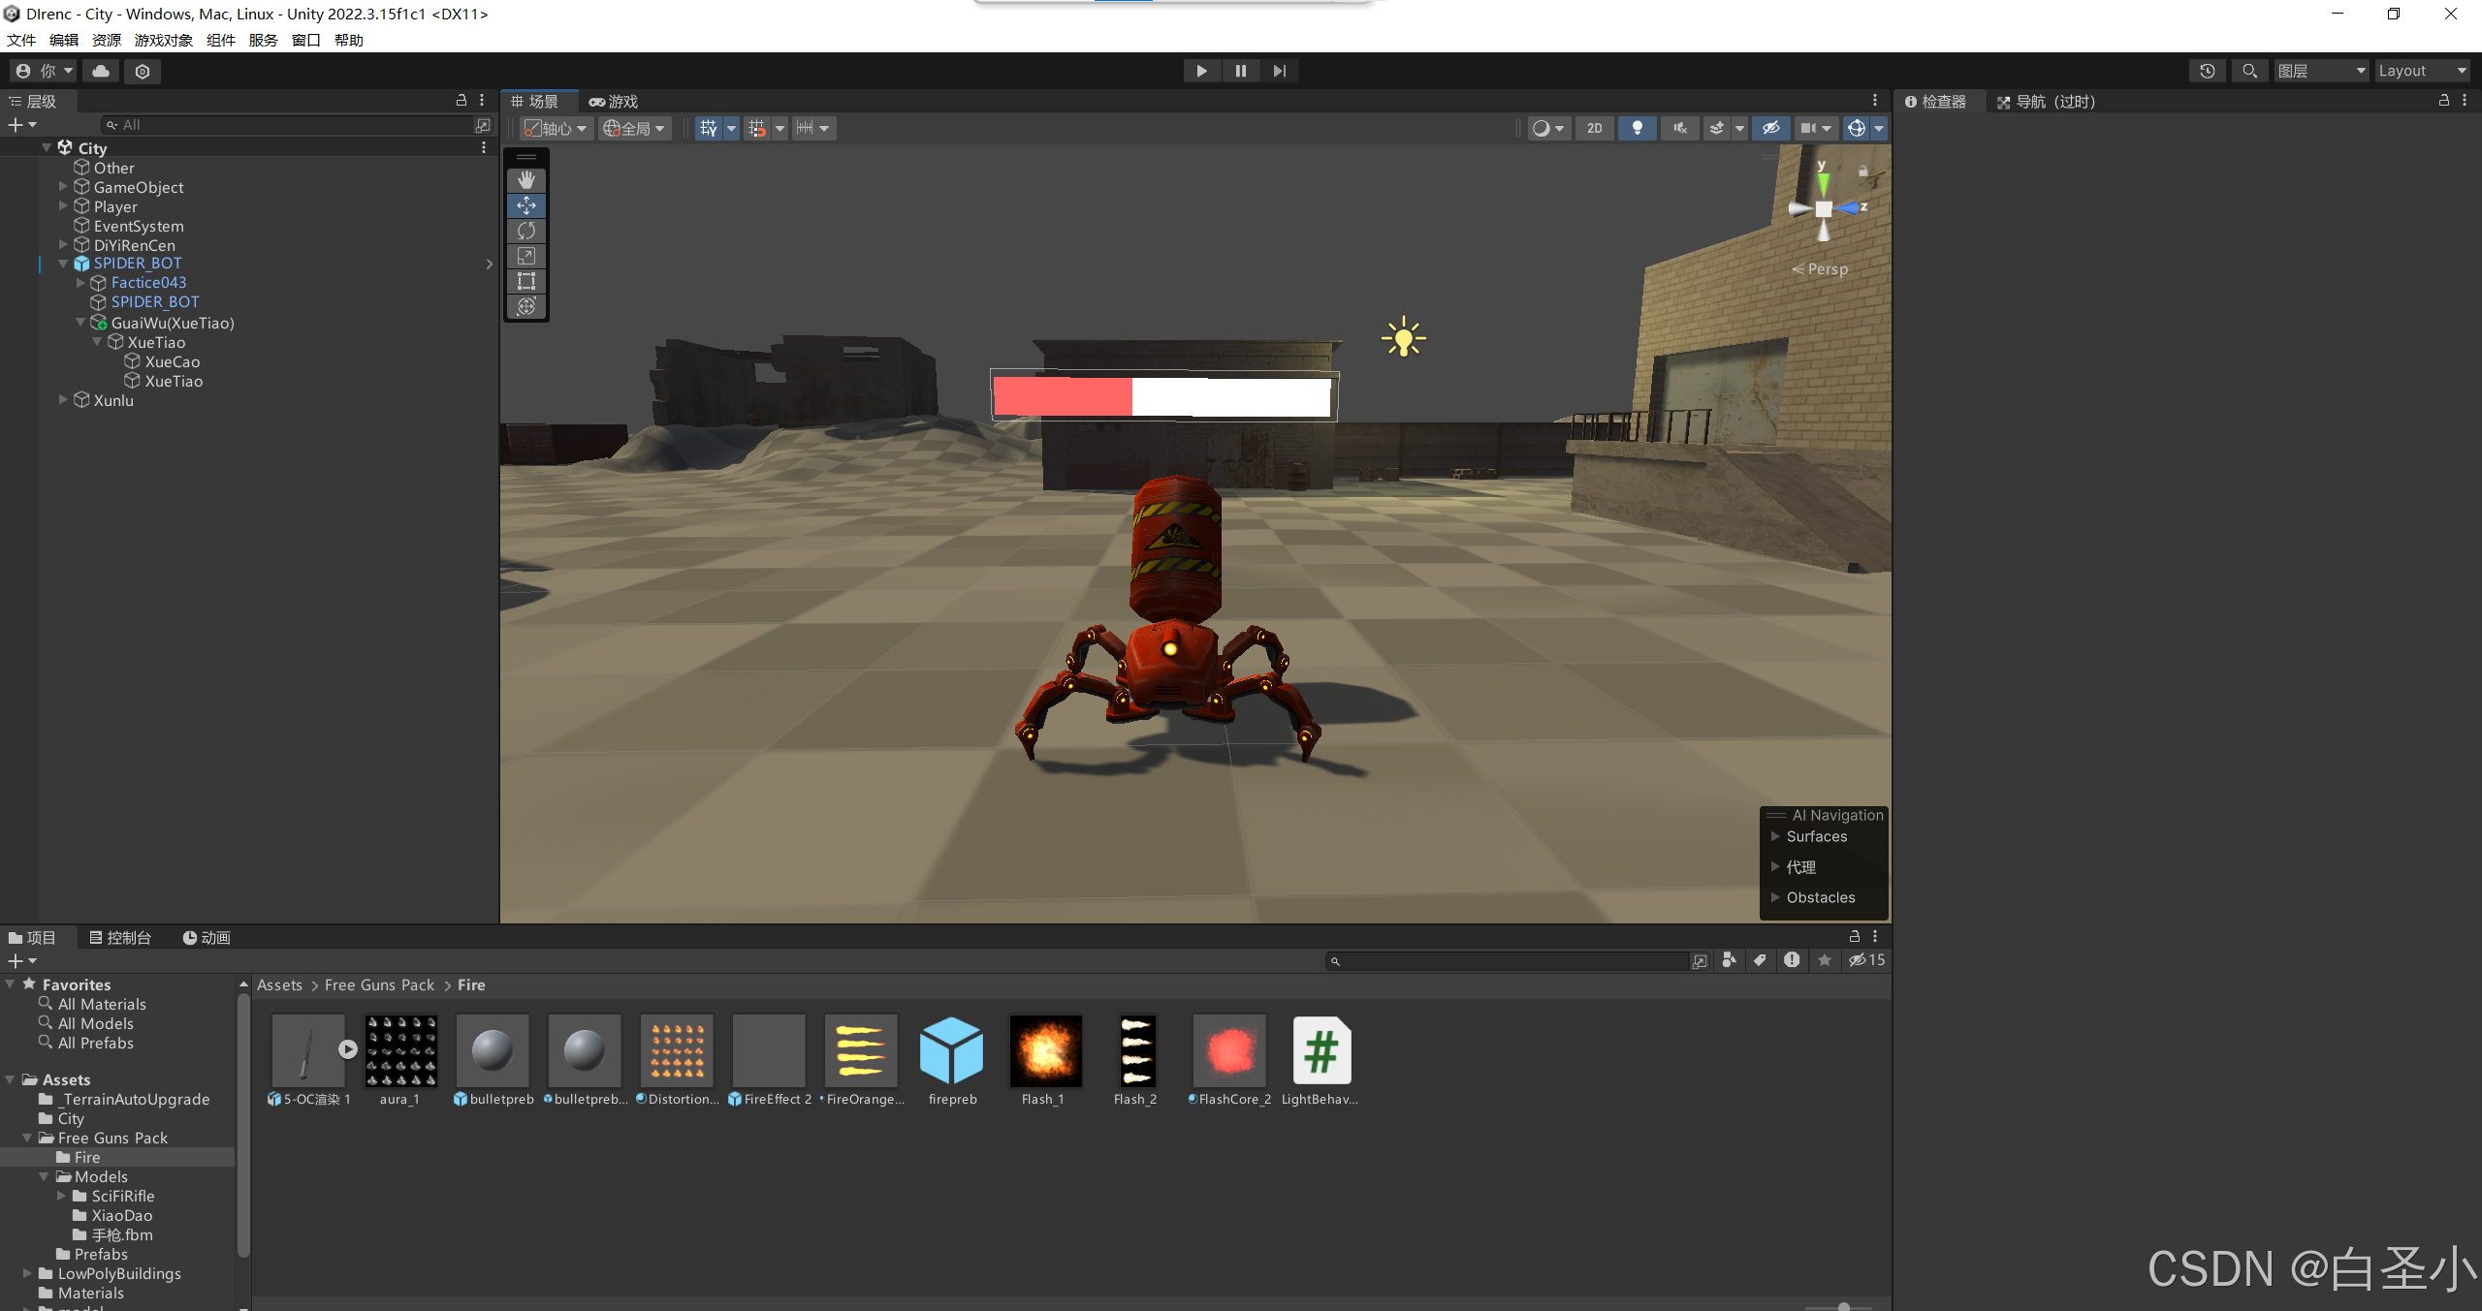Viewport: 2482px width, 1311px height.
Task: Switch to the 游戏 (Game) tab
Action: coord(614,102)
